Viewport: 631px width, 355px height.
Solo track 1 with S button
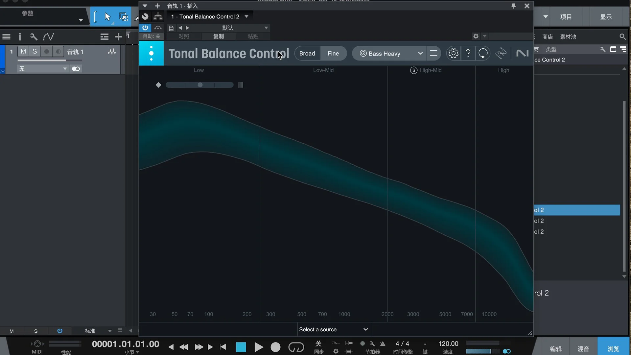point(35,52)
